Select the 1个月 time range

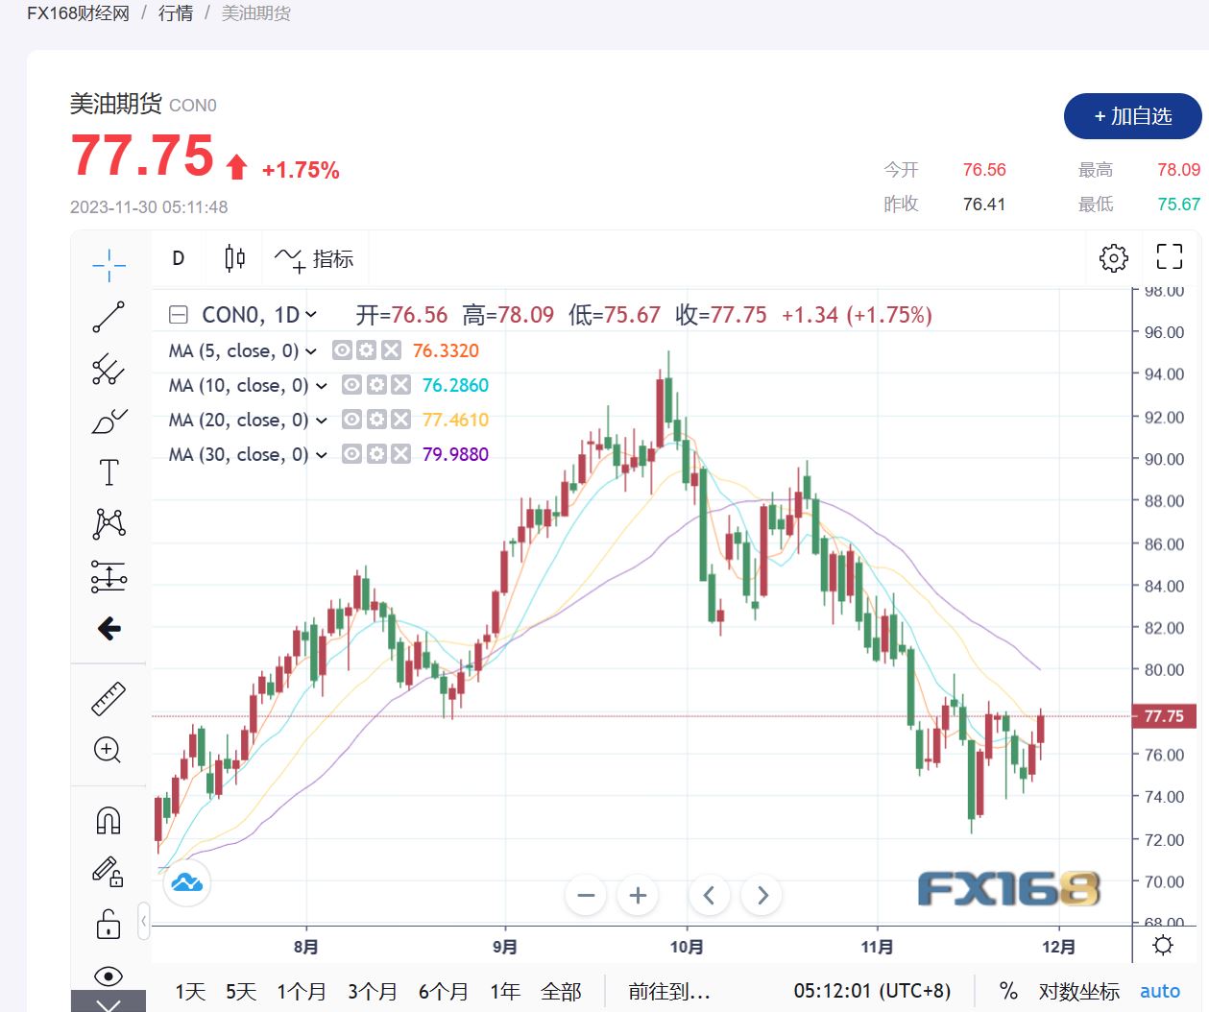click(302, 992)
